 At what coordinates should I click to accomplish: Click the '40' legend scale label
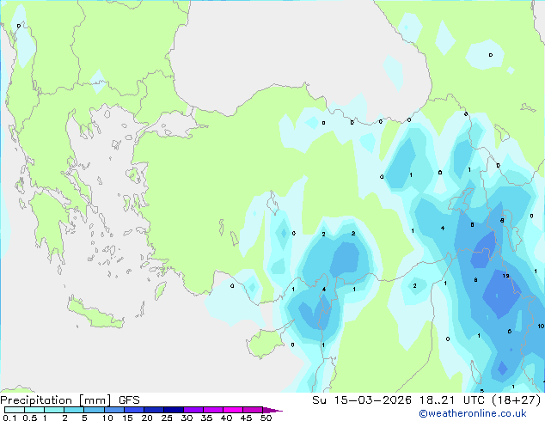[226, 418]
